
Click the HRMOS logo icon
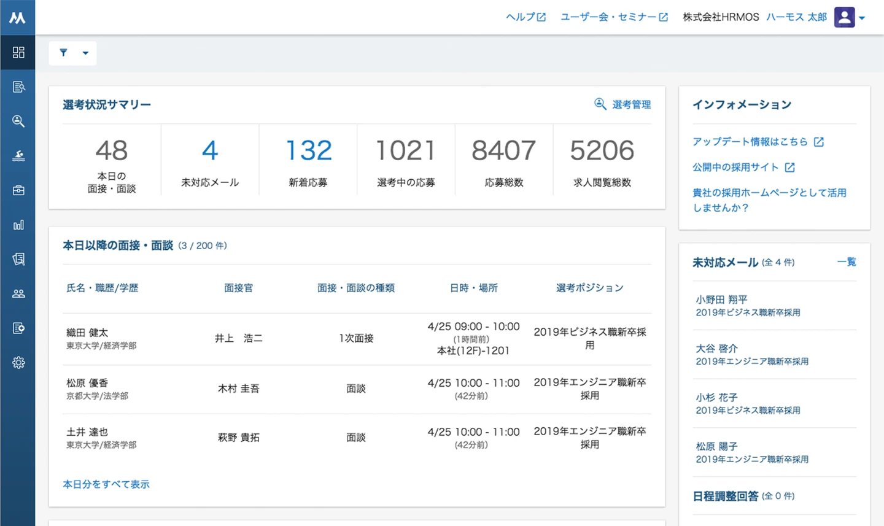tap(17, 18)
